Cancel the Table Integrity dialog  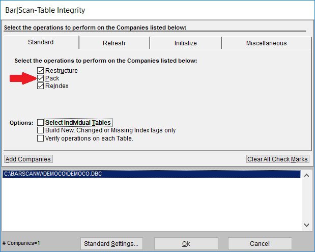[x=260, y=243]
